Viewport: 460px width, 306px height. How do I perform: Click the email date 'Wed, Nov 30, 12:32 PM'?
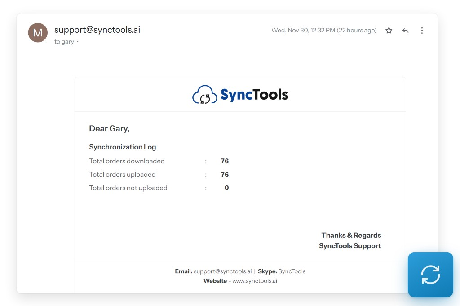pyautogui.click(x=303, y=30)
